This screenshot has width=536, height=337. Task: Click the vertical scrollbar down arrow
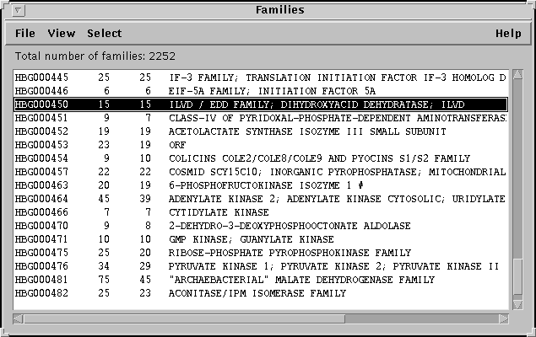click(518, 306)
